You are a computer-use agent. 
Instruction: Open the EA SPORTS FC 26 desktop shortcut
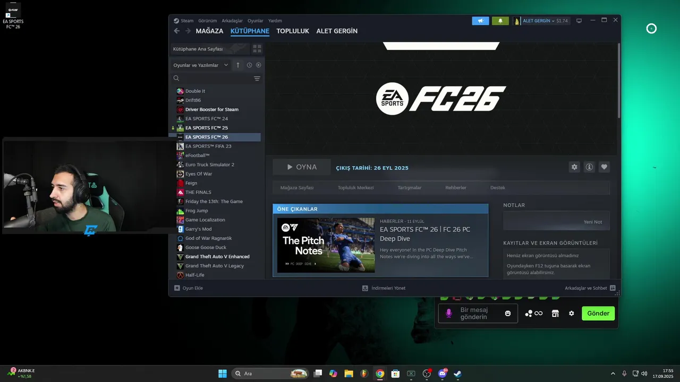(x=13, y=15)
